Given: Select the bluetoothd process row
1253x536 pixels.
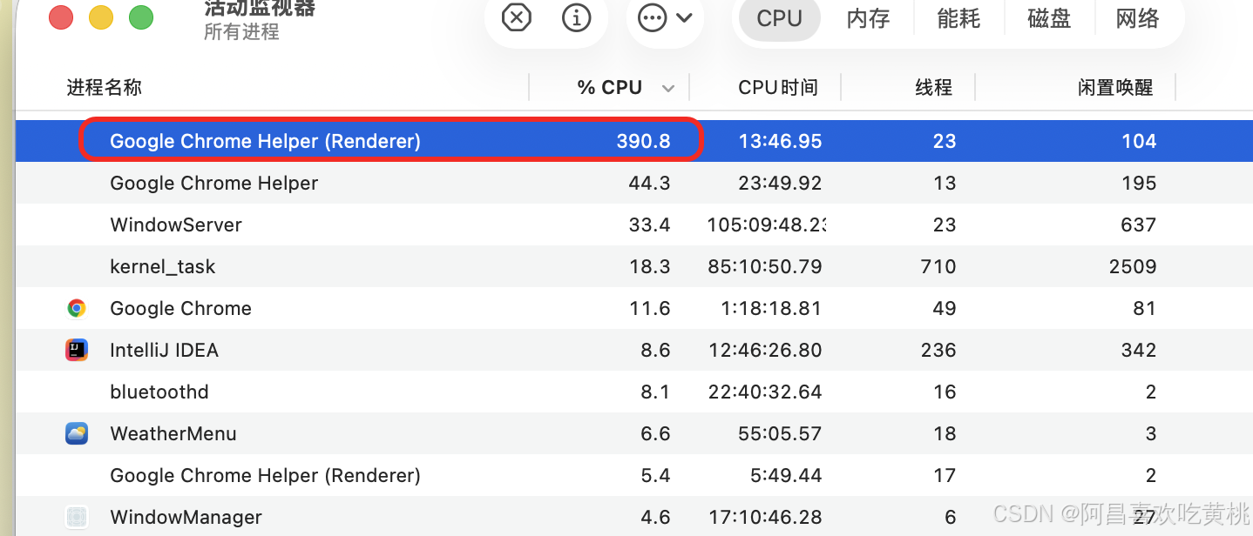Looking at the screenshot, I should pos(634,392).
